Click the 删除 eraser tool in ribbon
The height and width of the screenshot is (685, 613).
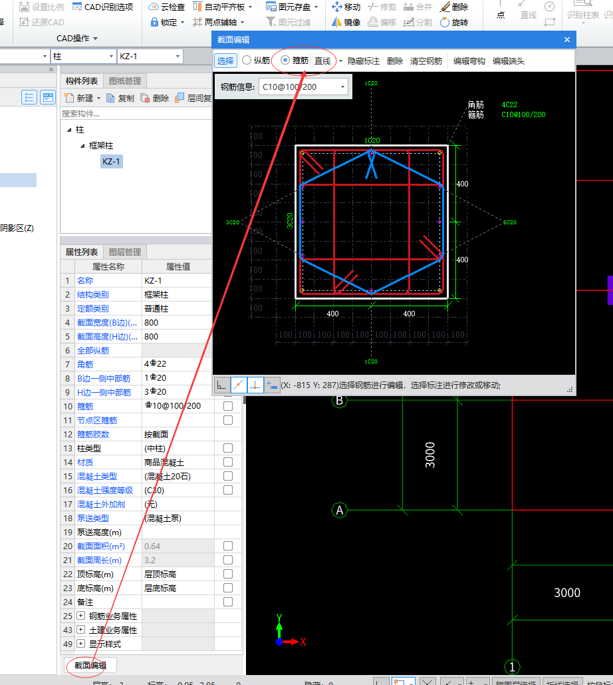tap(453, 7)
